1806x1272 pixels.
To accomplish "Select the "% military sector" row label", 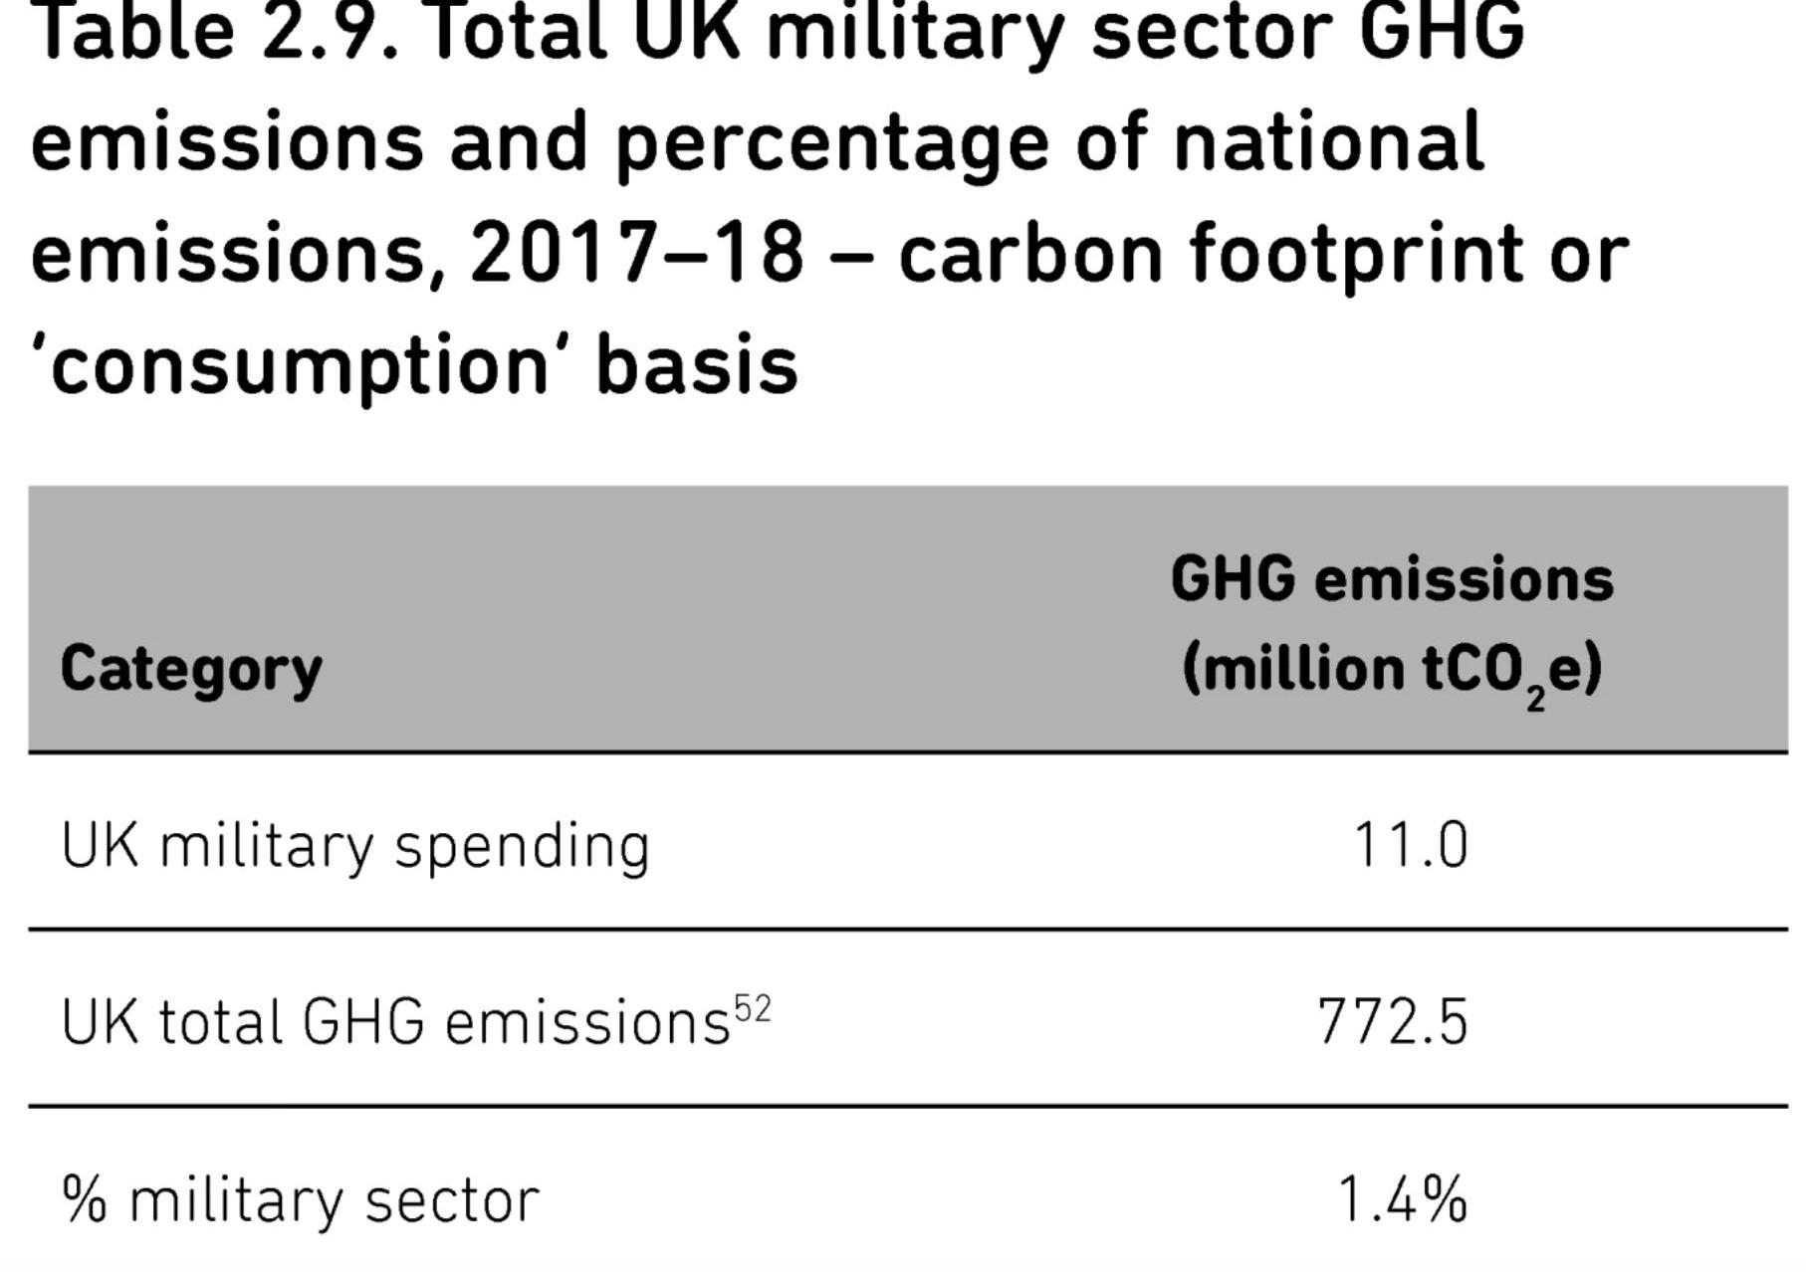I will point(300,1199).
